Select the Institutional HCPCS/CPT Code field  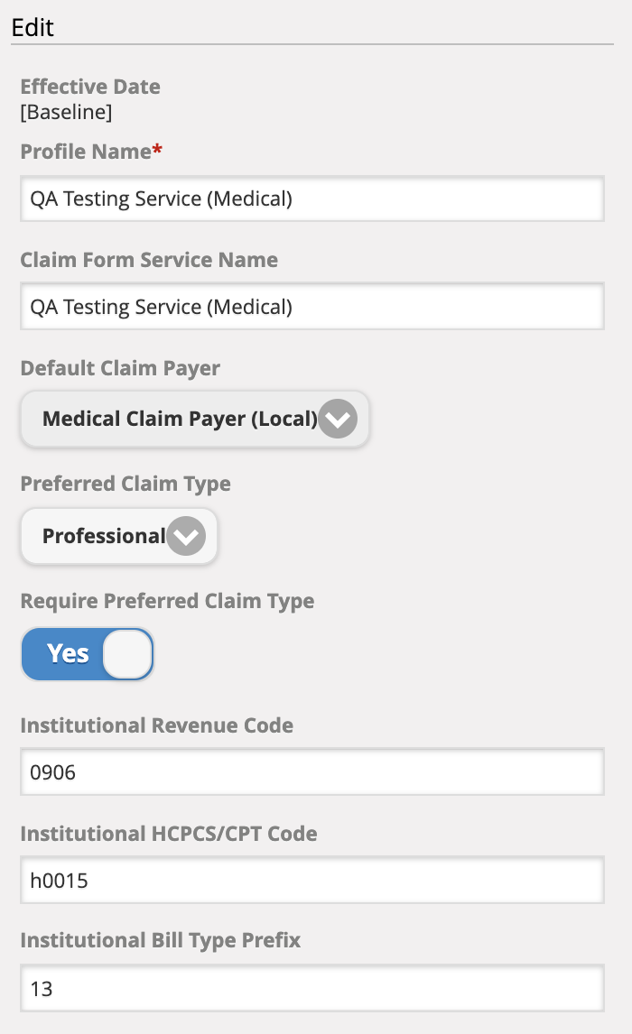(311, 880)
